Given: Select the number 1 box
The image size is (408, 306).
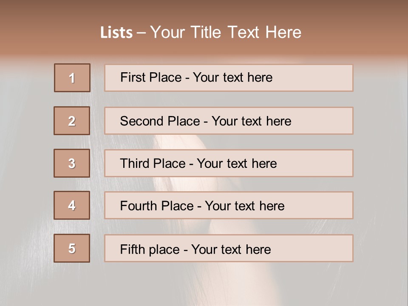Looking at the screenshot, I should pyautogui.click(x=72, y=78).
